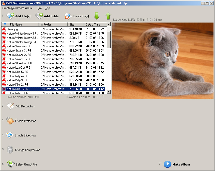Viewport: 215px width, 171px height.
Task: Click the Make Album play icon
Action: click(167, 164)
